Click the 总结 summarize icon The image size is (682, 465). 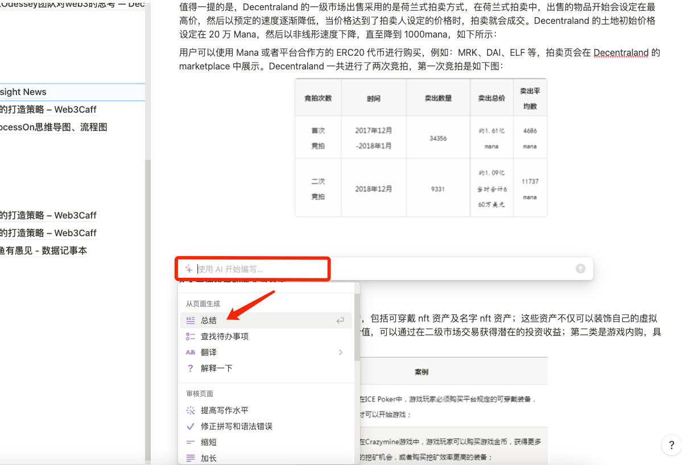(191, 320)
